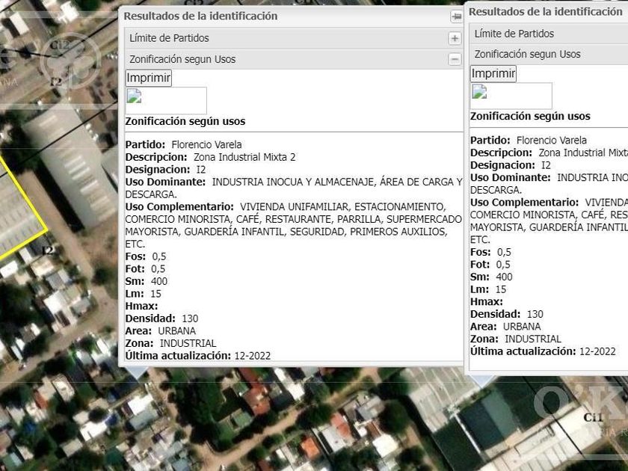Click right panel title Resultados de la identificación
This screenshot has width=628, height=471.
pyautogui.click(x=545, y=11)
